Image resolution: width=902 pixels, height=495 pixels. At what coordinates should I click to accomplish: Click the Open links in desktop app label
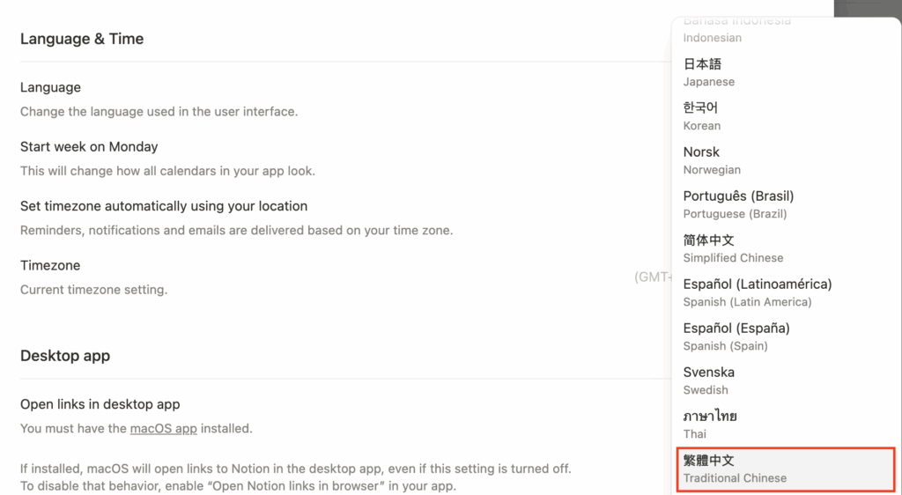(x=100, y=404)
